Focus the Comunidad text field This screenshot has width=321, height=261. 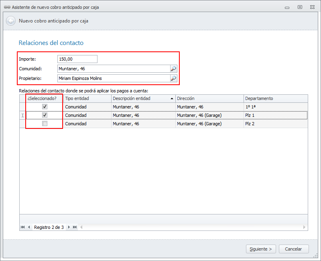[x=114, y=69]
